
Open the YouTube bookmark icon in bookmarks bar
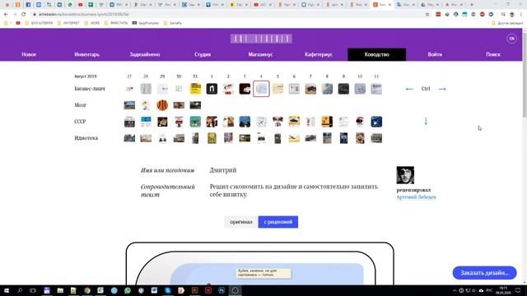(x=18, y=23)
